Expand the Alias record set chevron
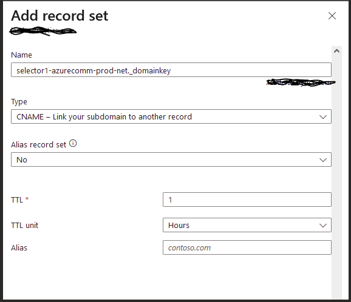351x302 pixels. coord(323,160)
